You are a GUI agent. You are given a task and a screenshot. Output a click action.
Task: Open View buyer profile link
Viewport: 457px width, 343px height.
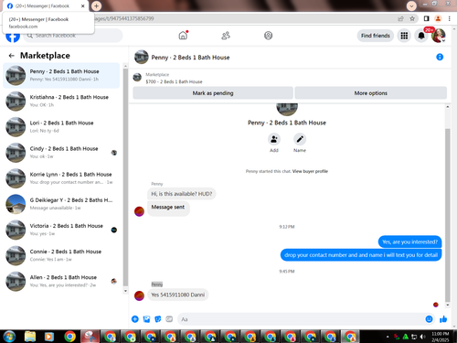tap(310, 171)
